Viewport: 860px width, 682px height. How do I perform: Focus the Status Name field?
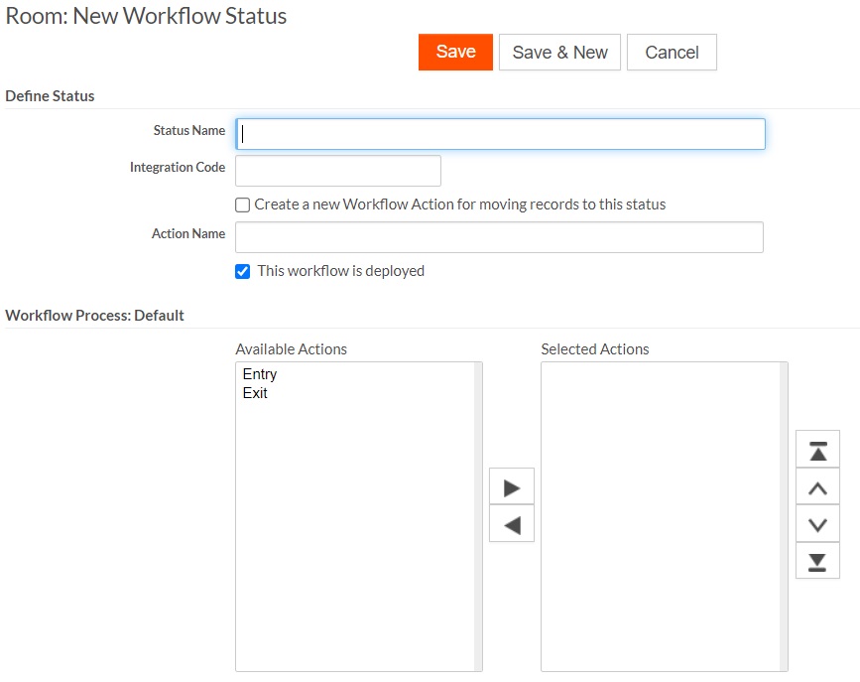(500, 134)
